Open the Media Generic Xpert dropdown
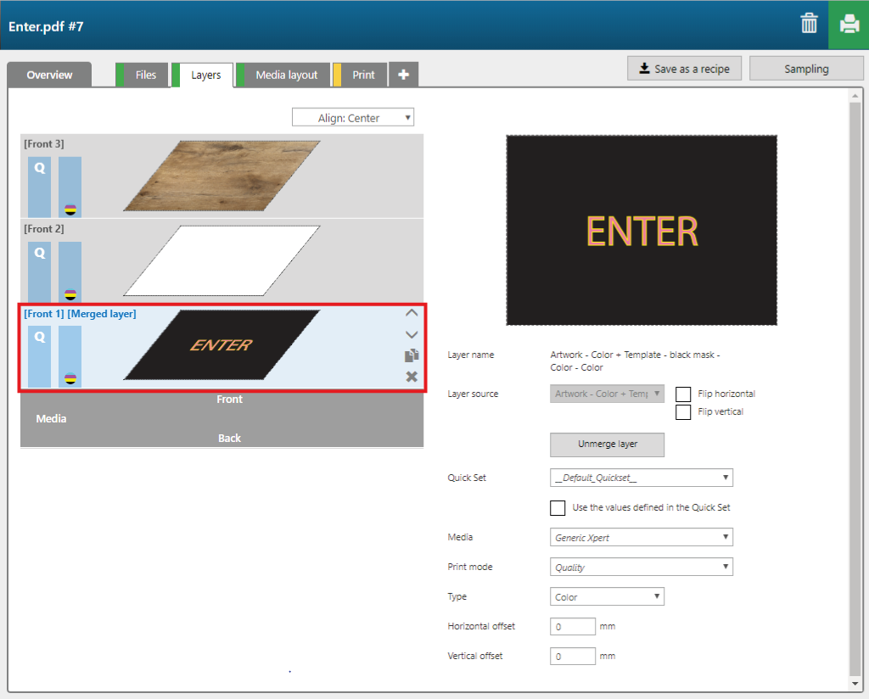The height and width of the screenshot is (699, 869). [641, 537]
